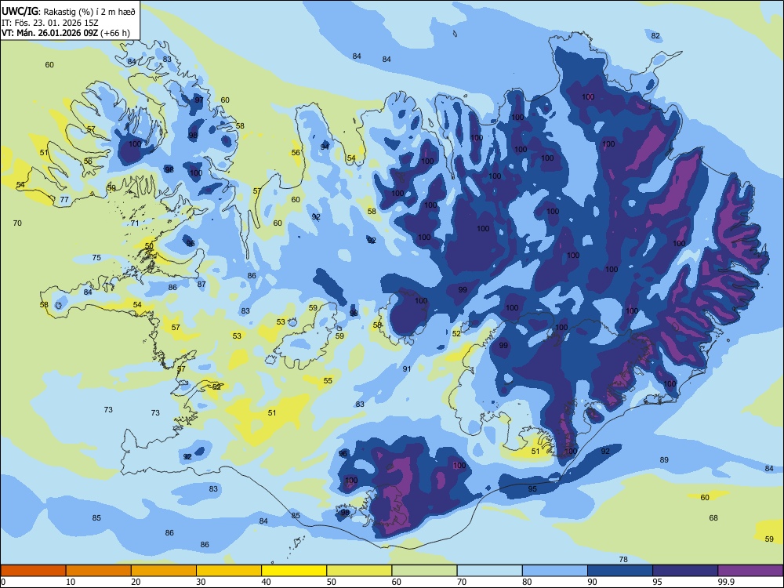784x588 pixels.
Task: Select the 80–90 medium blue legend swatch
Action: point(554,571)
